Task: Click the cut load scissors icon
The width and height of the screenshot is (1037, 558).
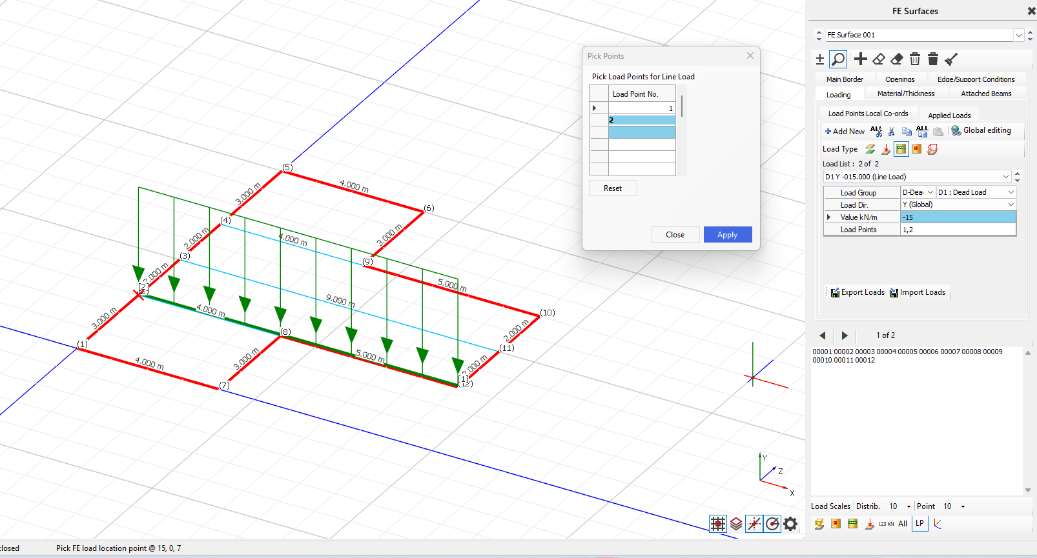Action: pyautogui.click(x=891, y=131)
